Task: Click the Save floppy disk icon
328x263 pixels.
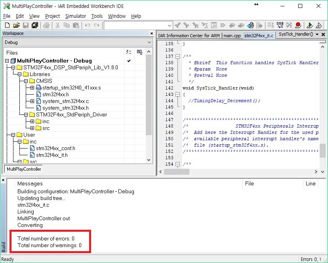Action: [x=25, y=25]
